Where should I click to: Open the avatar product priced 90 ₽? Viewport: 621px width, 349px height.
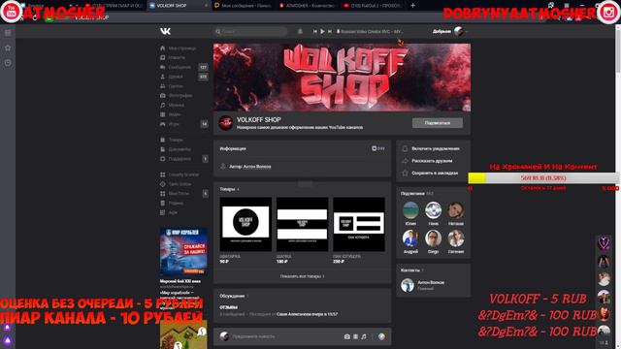245,224
